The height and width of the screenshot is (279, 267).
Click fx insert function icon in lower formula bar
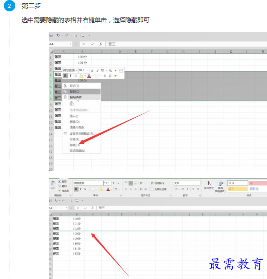(92, 208)
